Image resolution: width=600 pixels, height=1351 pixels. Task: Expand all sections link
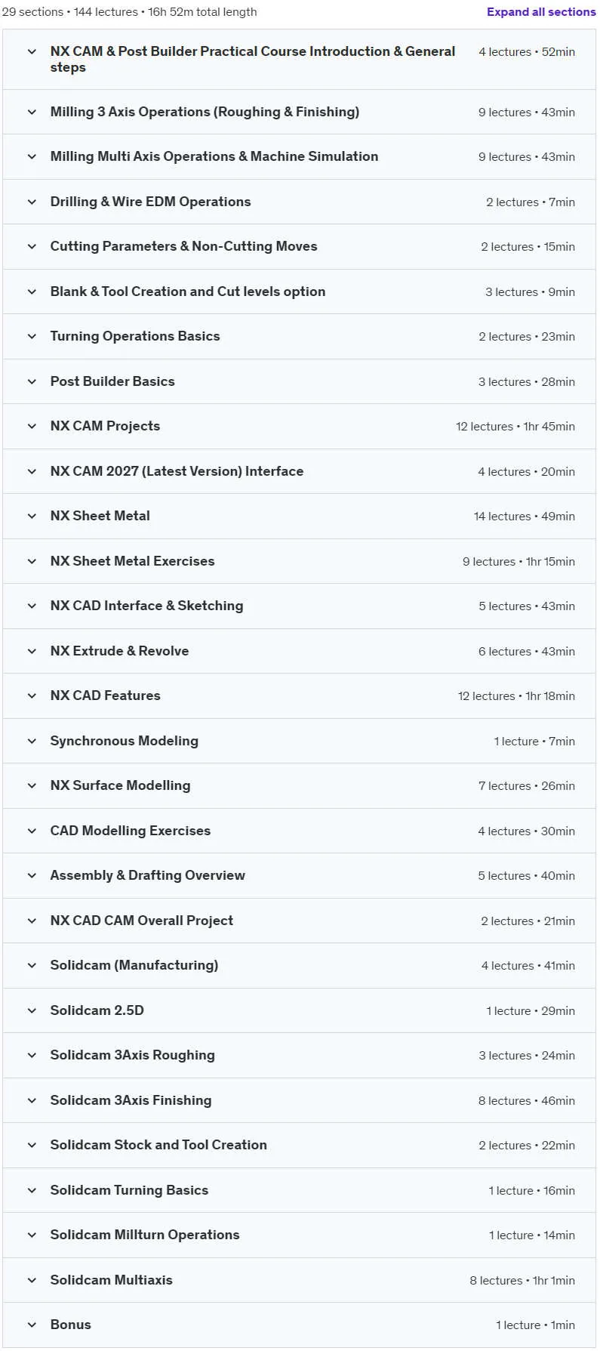[541, 12]
